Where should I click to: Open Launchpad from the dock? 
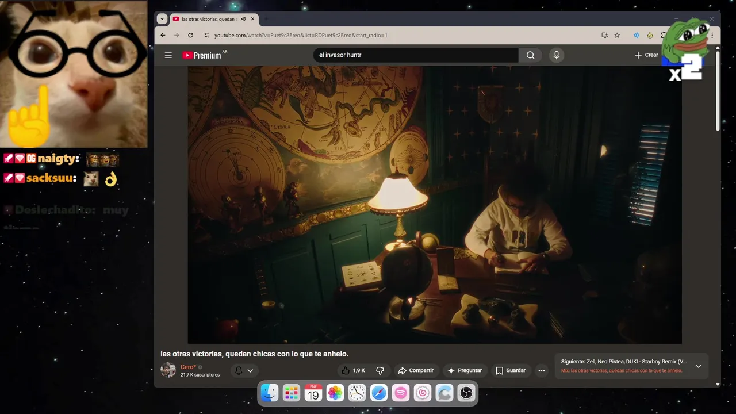coord(292,393)
